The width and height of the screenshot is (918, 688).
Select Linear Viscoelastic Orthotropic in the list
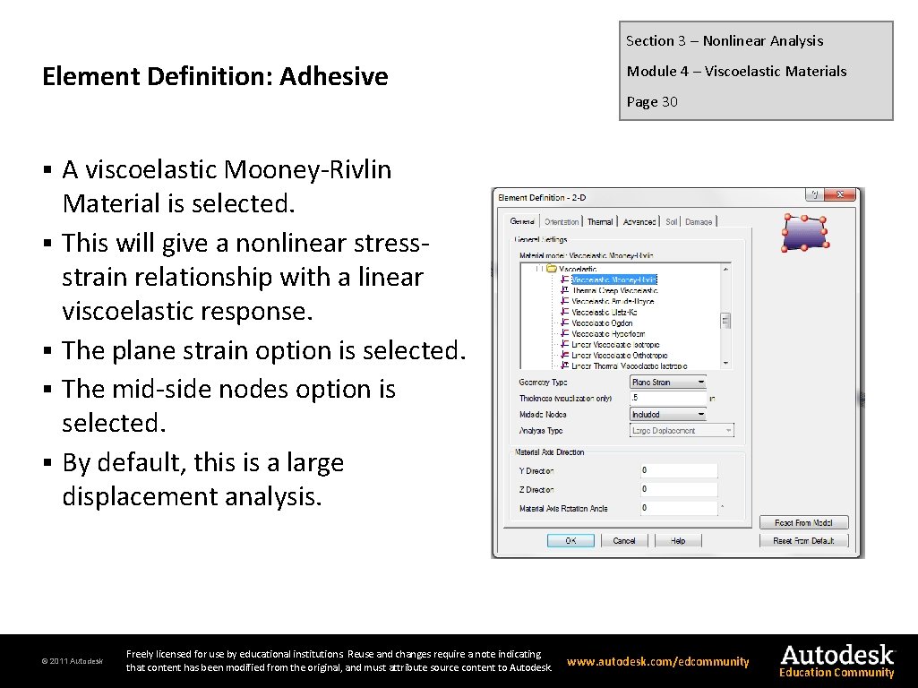click(620, 355)
